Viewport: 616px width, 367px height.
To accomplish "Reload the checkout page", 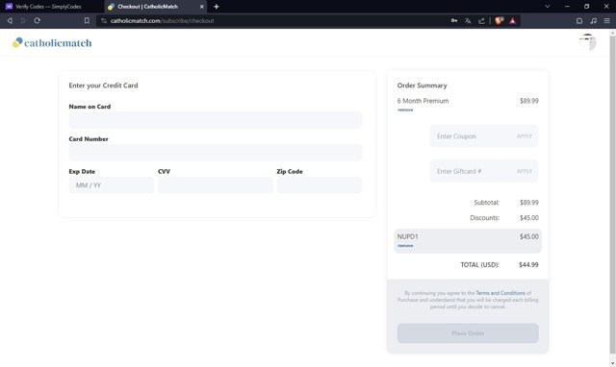I will click(37, 21).
